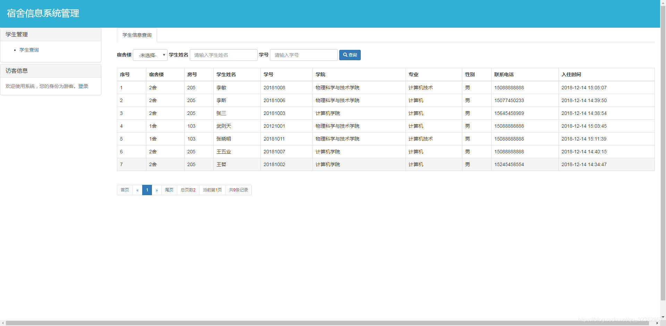The width and height of the screenshot is (666, 326).
Task: Click check-in time 2018-12-14 14:40:15
Action: (584, 152)
